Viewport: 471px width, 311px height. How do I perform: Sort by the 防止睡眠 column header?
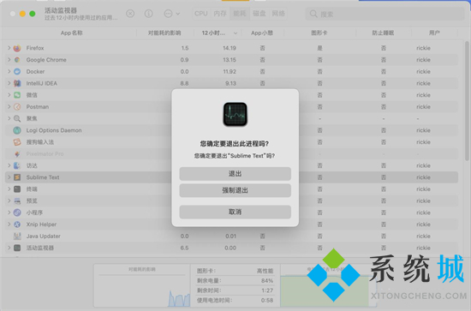click(x=383, y=33)
